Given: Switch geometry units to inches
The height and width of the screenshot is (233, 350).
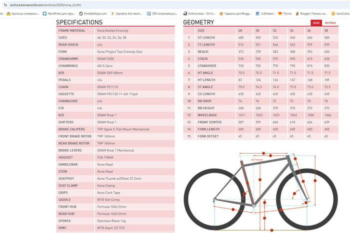Looking at the screenshot, I should click(330, 22).
